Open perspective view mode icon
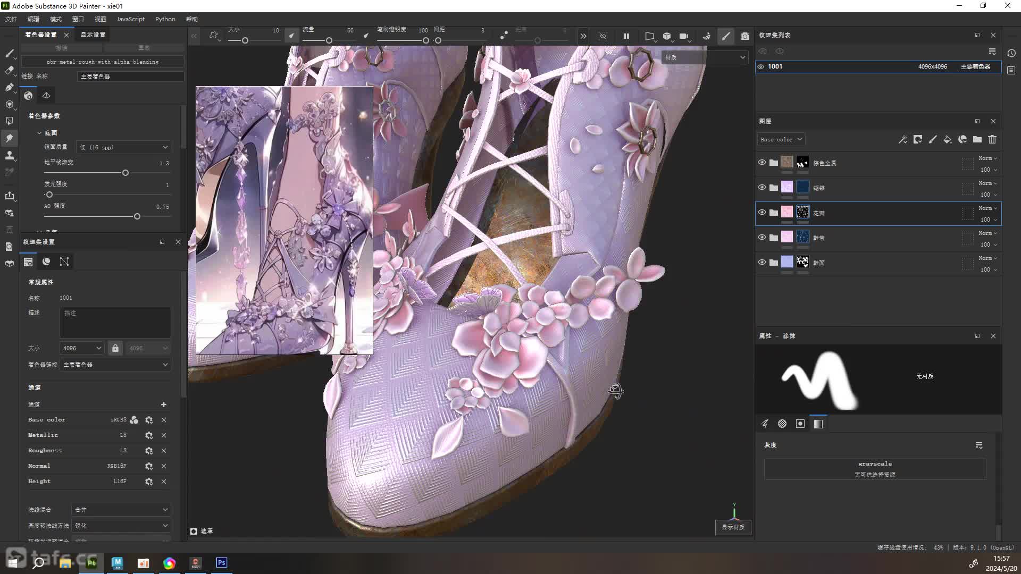1021x574 pixels. coord(649,36)
